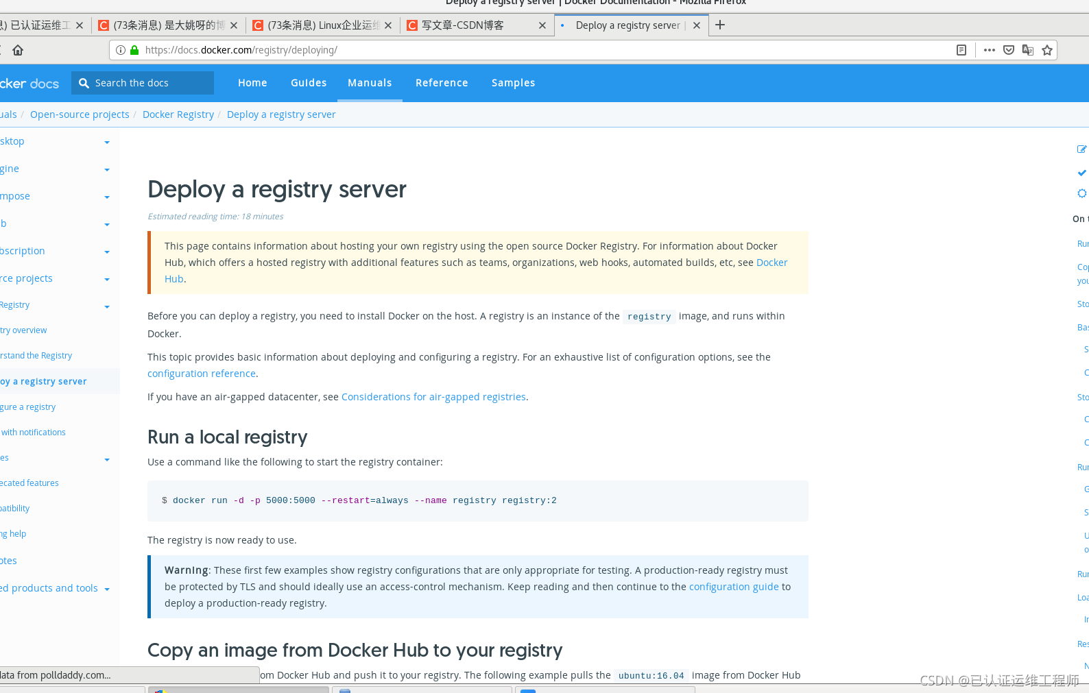Click the 'Open-source projects' breadcrumb link
This screenshot has height=693, width=1089.
pyautogui.click(x=80, y=114)
